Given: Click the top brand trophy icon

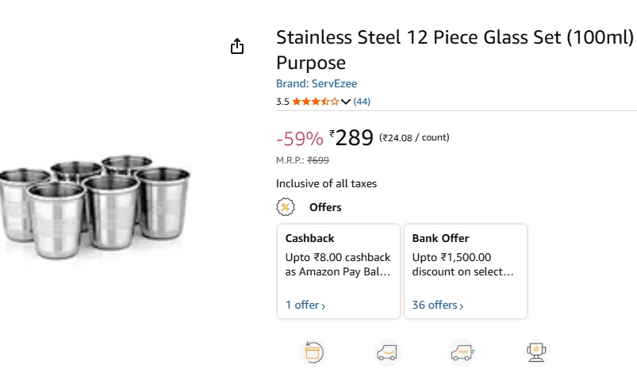Looking at the screenshot, I should point(536,352).
